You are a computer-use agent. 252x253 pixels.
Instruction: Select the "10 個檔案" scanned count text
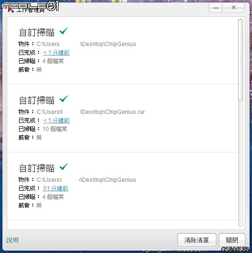click(x=55, y=129)
